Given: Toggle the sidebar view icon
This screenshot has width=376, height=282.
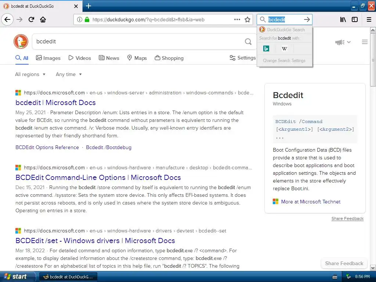Looking at the screenshot, I should 355,19.
